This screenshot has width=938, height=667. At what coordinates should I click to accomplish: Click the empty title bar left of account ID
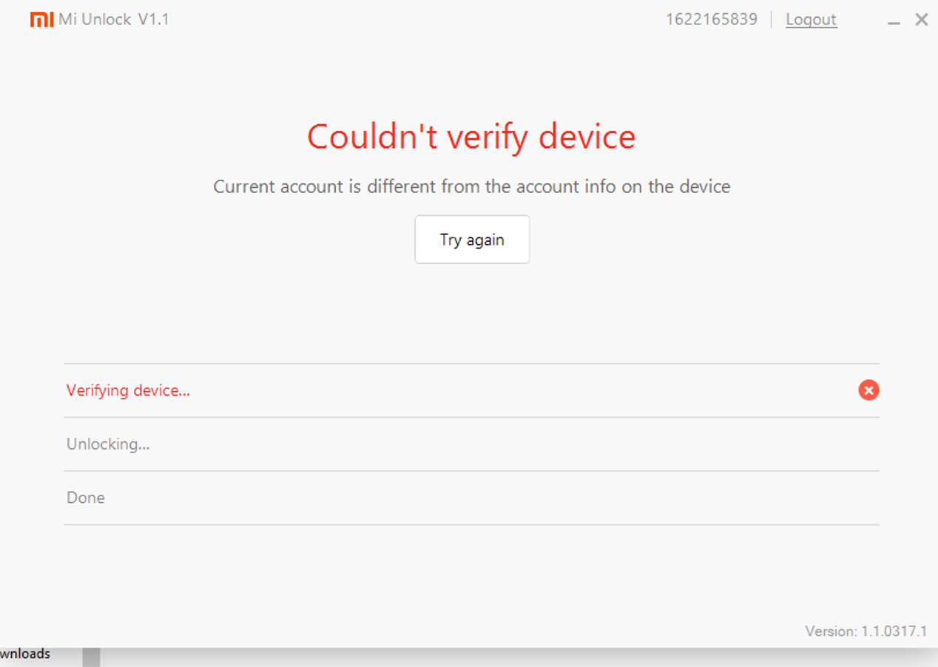click(x=414, y=20)
